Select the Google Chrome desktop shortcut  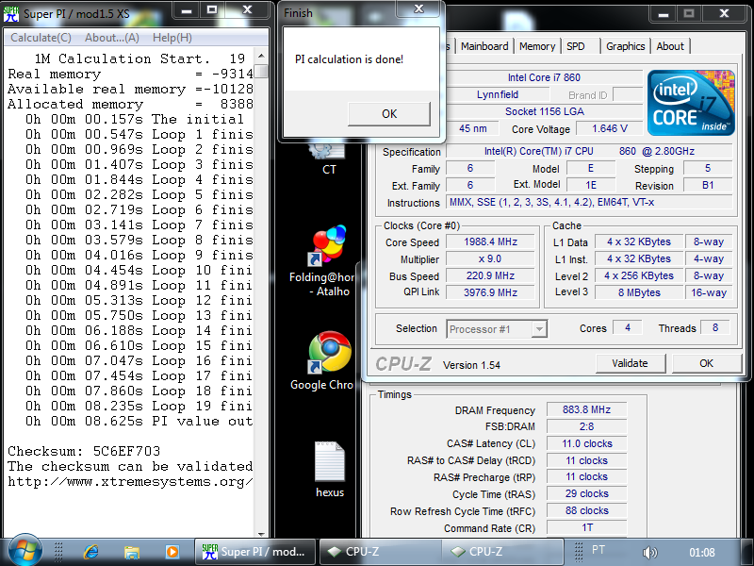coord(329,360)
